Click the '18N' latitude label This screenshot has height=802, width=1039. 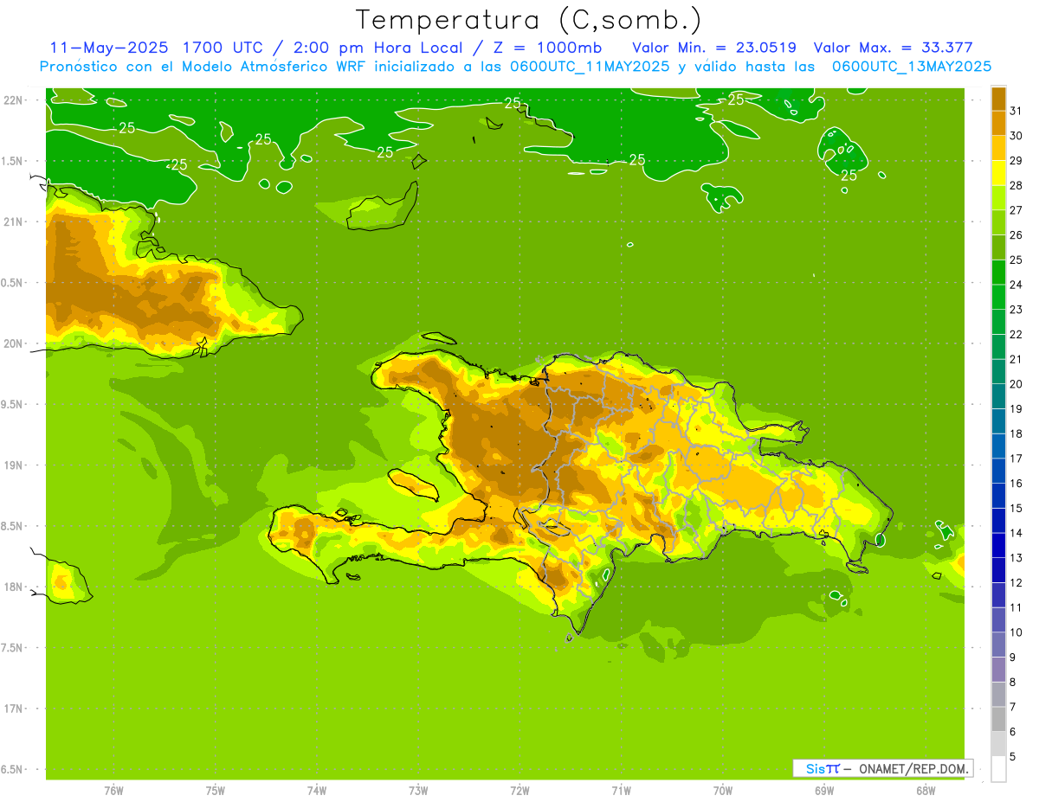15,587
